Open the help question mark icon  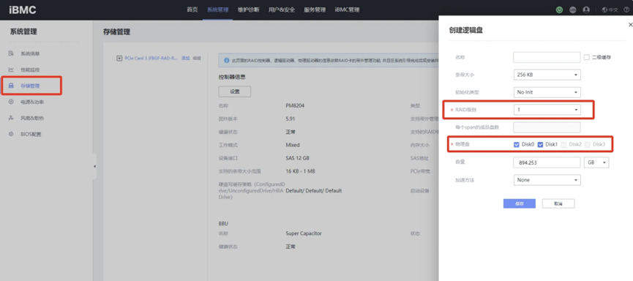[626, 10]
